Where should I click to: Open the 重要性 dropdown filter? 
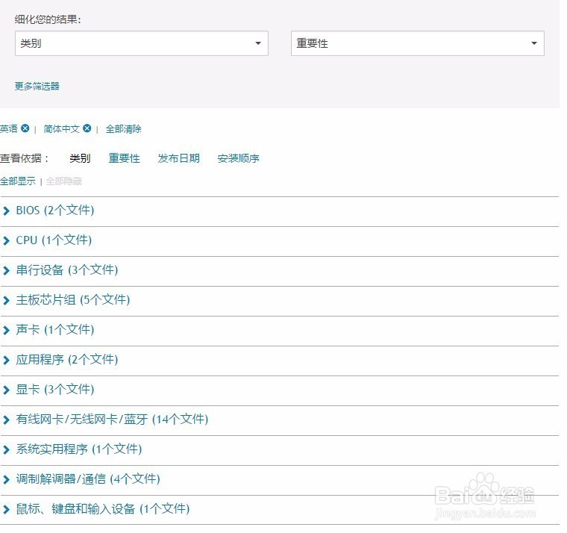click(x=417, y=43)
